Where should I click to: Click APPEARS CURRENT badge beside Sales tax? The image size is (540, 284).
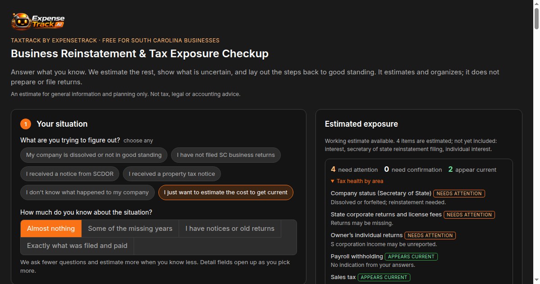click(384, 277)
